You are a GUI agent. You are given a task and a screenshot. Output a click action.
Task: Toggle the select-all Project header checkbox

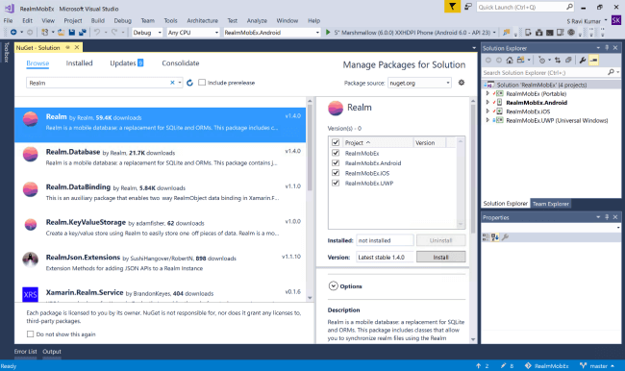click(336, 142)
